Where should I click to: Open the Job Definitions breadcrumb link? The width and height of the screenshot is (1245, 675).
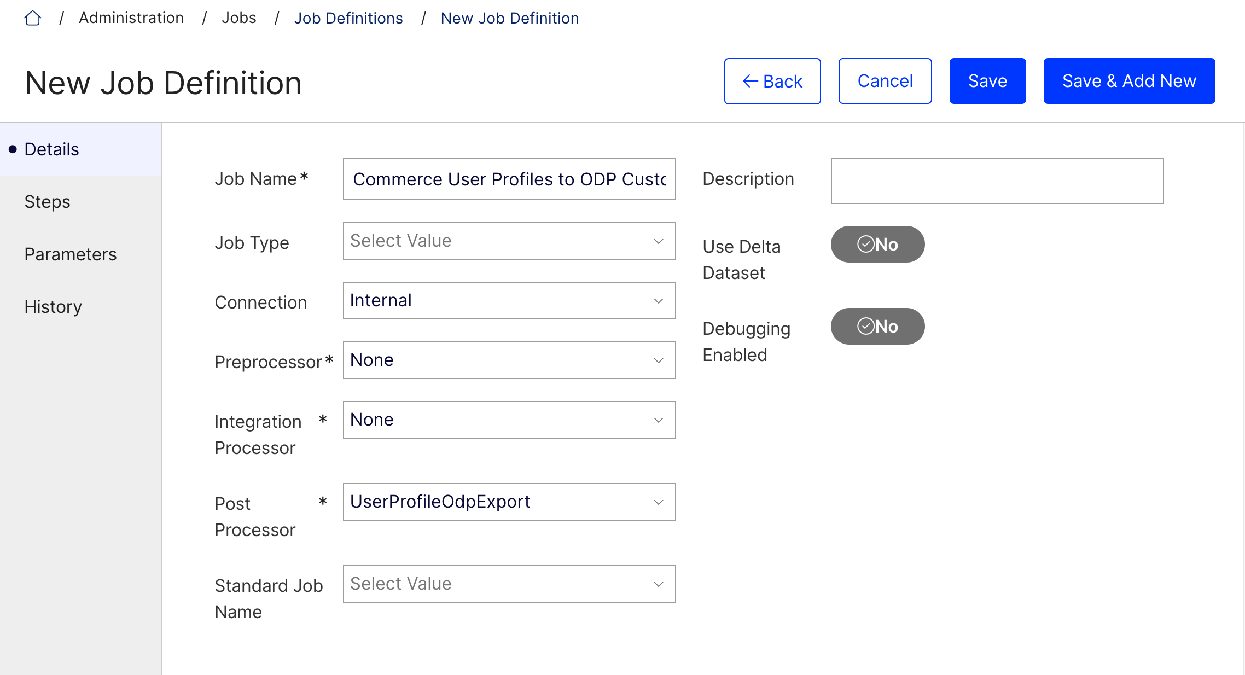coord(348,18)
